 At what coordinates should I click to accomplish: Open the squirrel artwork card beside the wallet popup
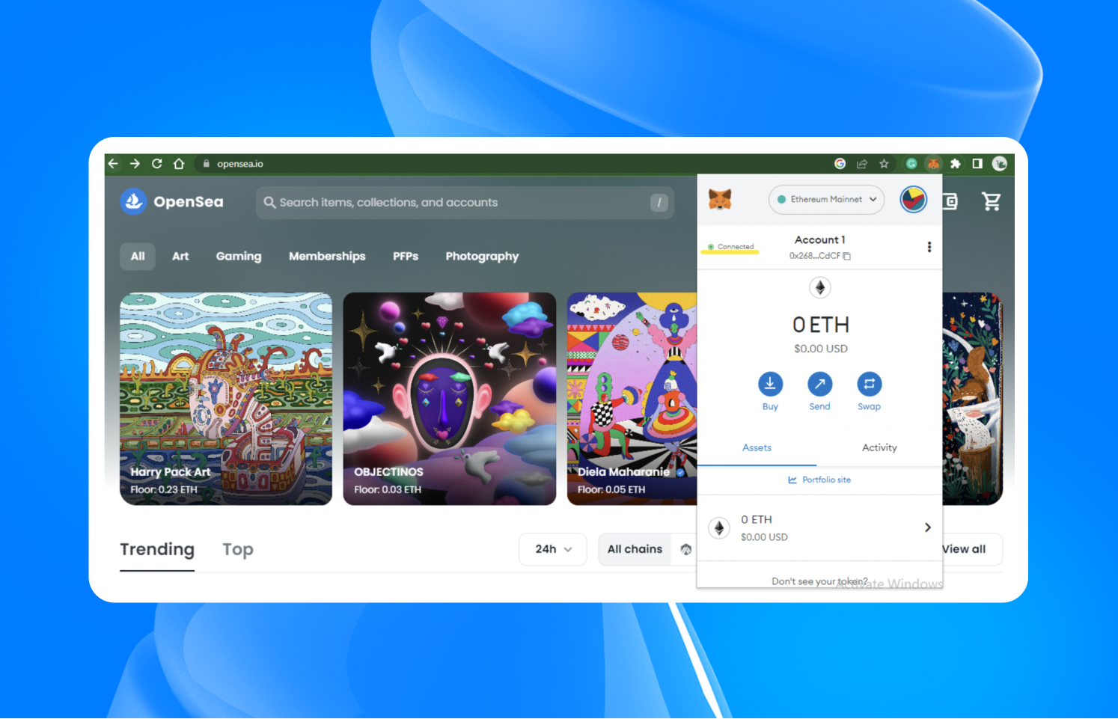tap(972, 399)
